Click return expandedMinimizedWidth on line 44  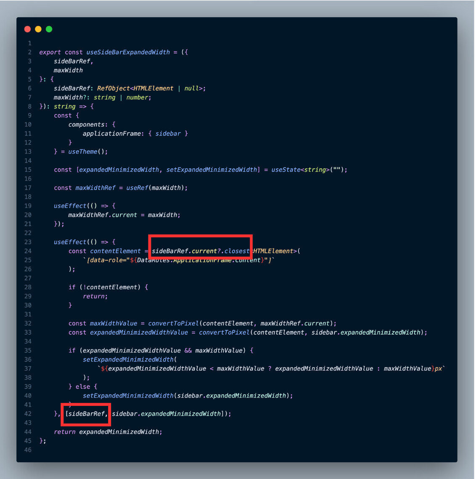(108, 432)
